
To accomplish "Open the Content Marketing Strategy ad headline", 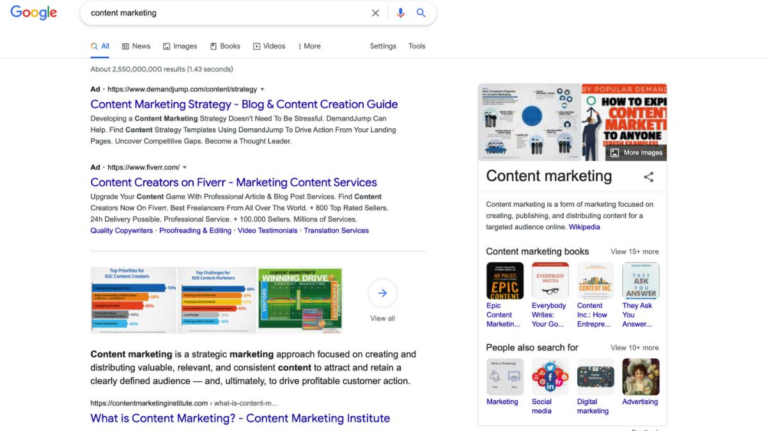I will pos(244,104).
